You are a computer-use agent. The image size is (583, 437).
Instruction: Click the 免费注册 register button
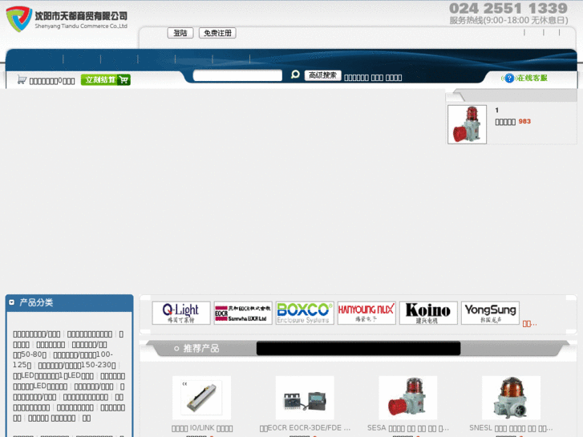click(217, 33)
